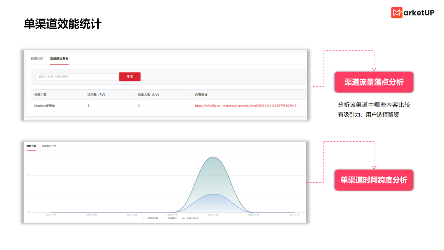
Task: Click the 2024-07-05 x-axis date label
Action: tap(91, 215)
